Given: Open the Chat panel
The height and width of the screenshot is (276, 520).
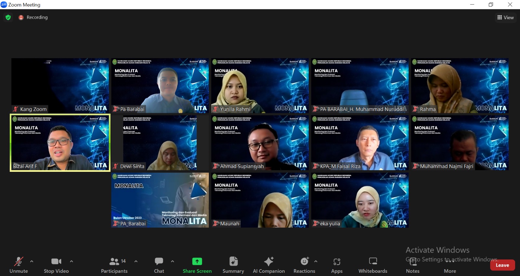Looking at the screenshot, I should click(x=159, y=265).
